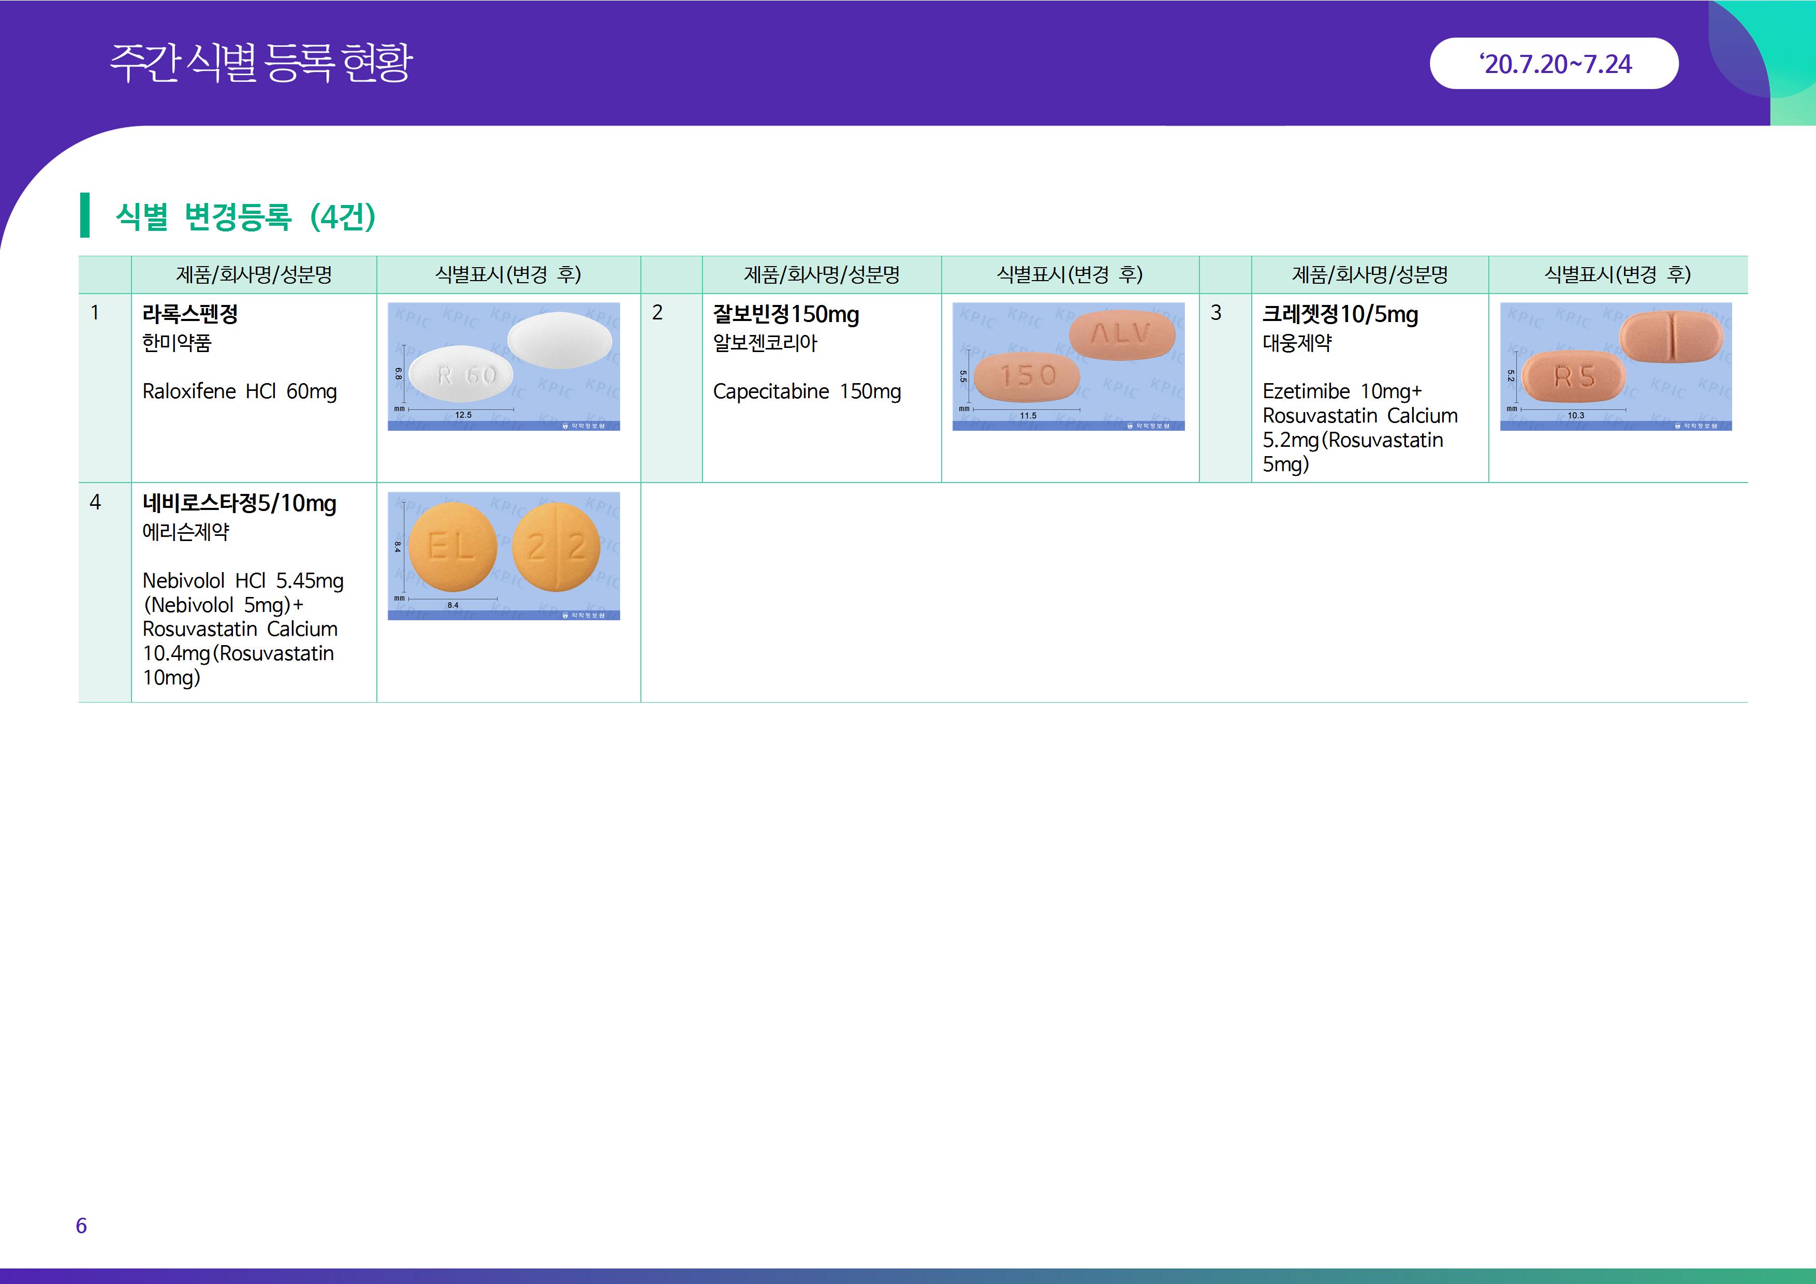
Task: Click the 식별 변경등록 (4건) section heading
Action: (x=245, y=216)
